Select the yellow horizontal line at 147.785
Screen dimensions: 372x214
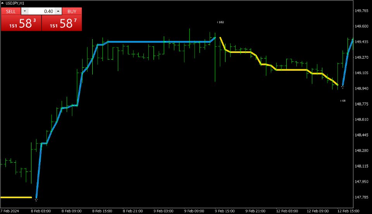(x=16, y=197)
